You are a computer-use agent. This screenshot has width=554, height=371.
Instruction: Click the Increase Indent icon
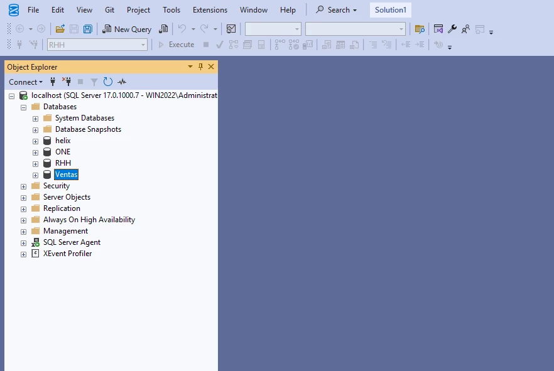(420, 45)
